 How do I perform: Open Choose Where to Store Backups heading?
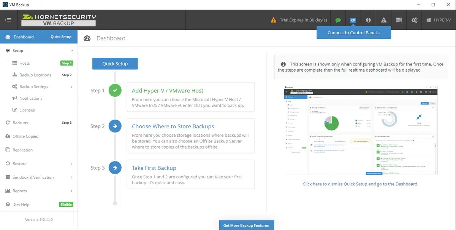pos(173,126)
